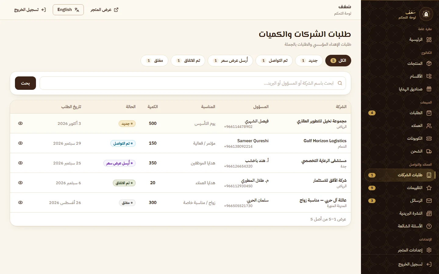Click phone number +966505521730

point(238,206)
